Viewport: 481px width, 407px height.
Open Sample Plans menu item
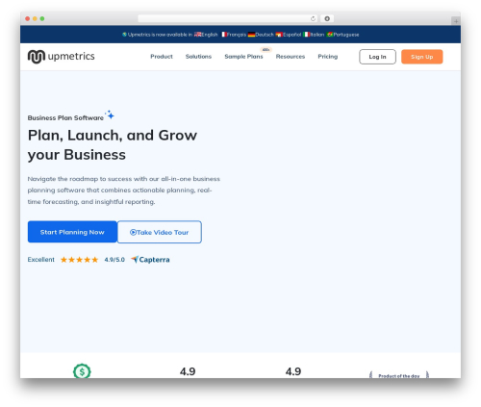(x=243, y=57)
